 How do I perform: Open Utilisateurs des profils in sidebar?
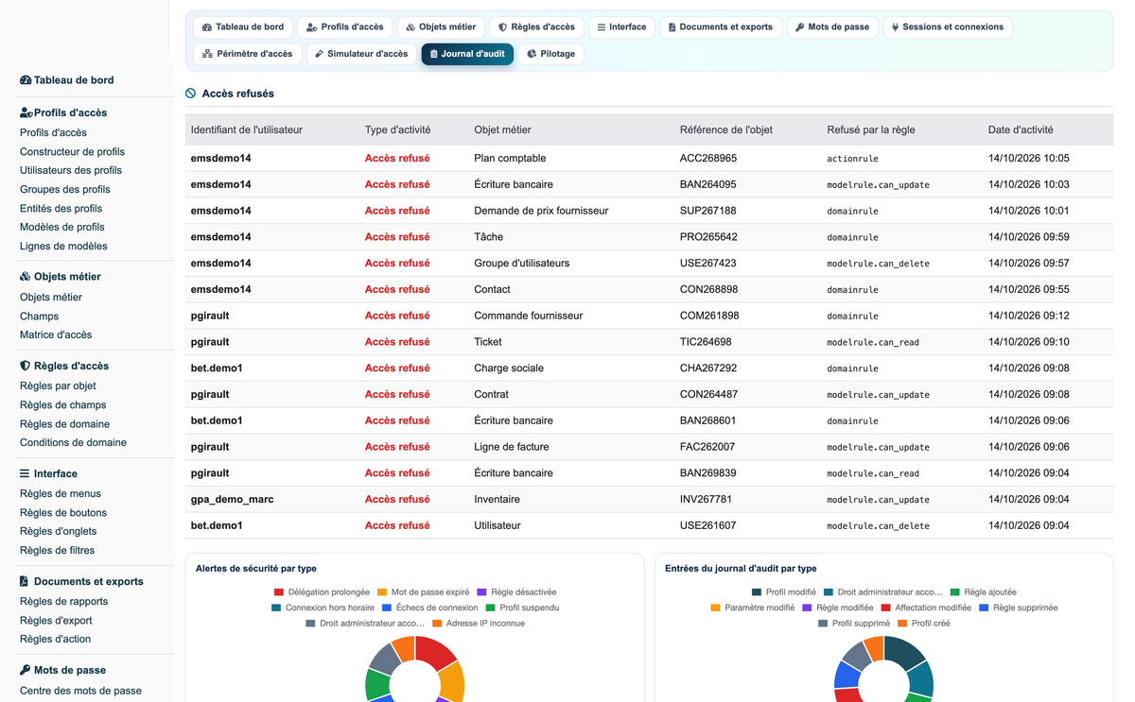point(71,171)
